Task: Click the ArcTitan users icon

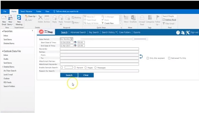Action: click(x=183, y=33)
